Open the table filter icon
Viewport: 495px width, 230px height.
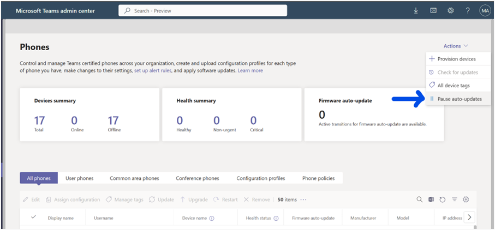coord(454,200)
